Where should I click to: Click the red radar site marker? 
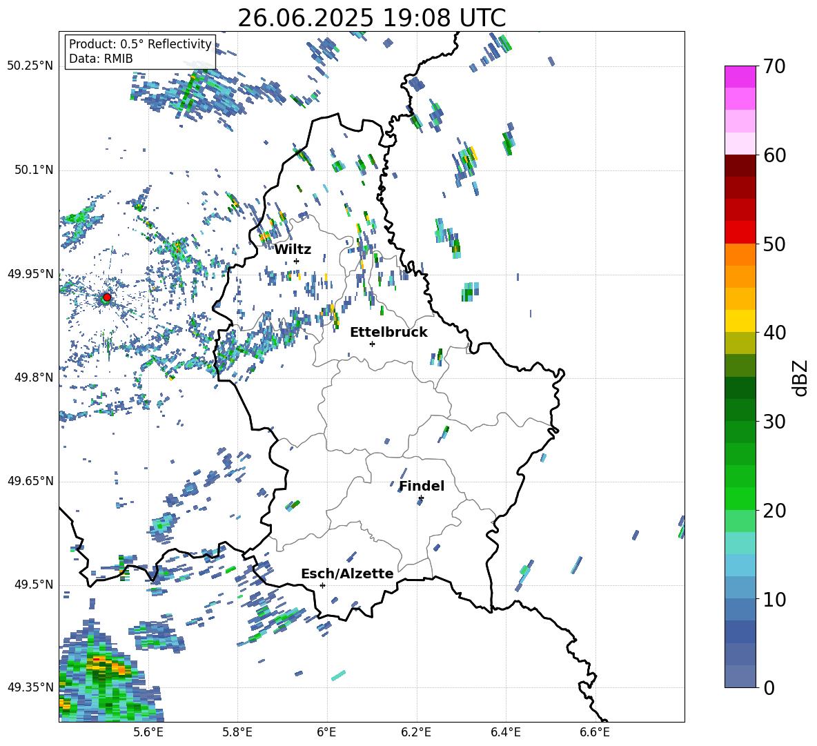click(x=107, y=297)
